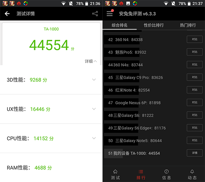The height and width of the screenshot is (182, 205).
Task: Tap 对比 for 三星Galaxy Note5
Action: [195, 140]
